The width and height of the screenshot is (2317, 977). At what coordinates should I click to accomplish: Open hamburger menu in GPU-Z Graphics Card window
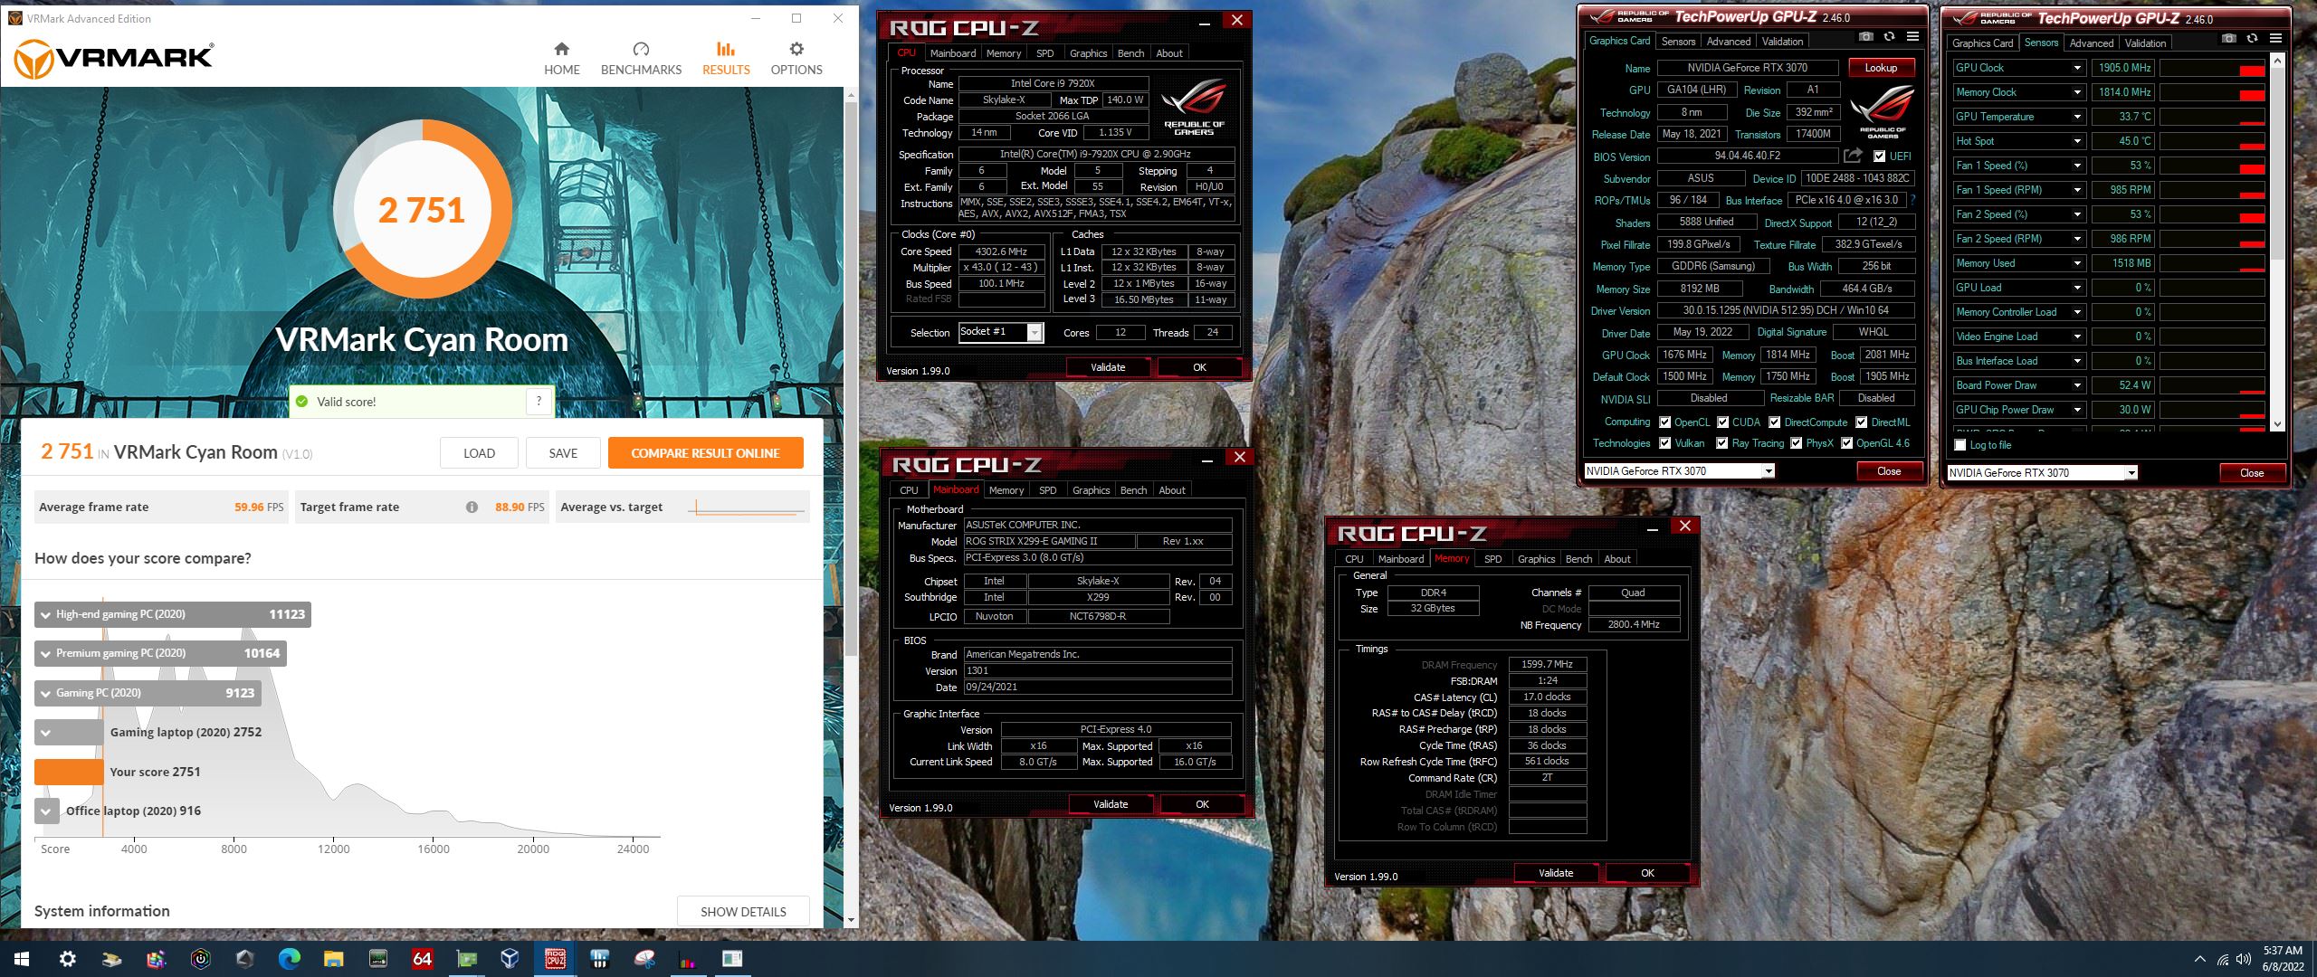[1912, 37]
